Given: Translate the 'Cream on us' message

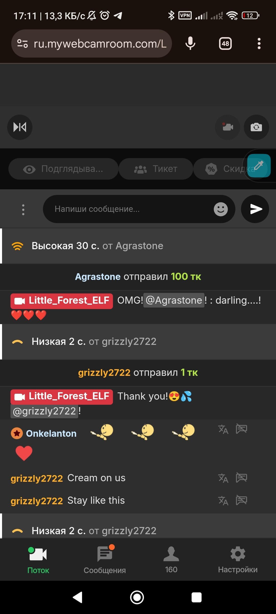Looking at the screenshot, I should pos(223,478).
